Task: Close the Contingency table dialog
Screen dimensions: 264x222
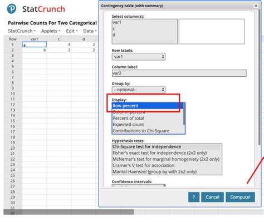Action: point(256,6)
